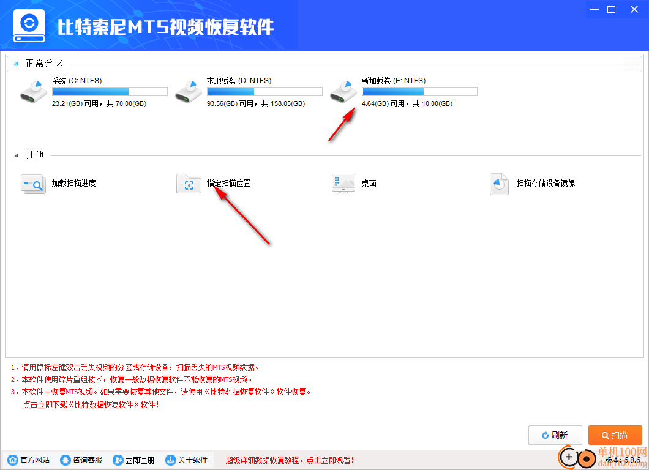649x470 pixels.
Task: Click the 关于软件 info icon
Action: point(170,460)
